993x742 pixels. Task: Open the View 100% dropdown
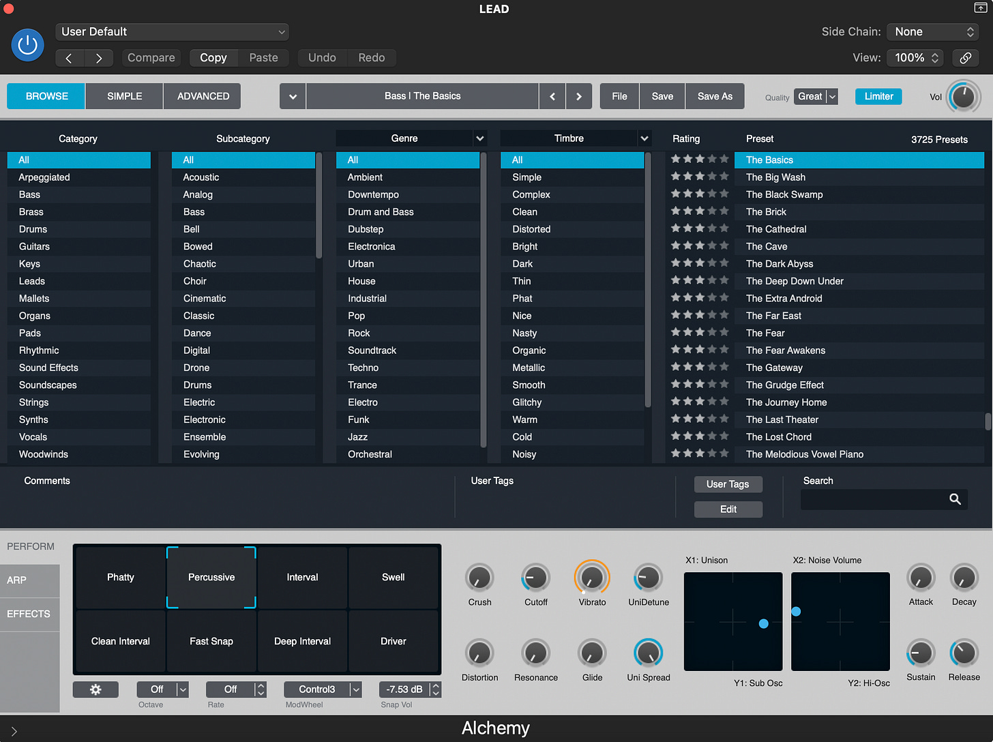pyautogui.click(x=916, y=58)
